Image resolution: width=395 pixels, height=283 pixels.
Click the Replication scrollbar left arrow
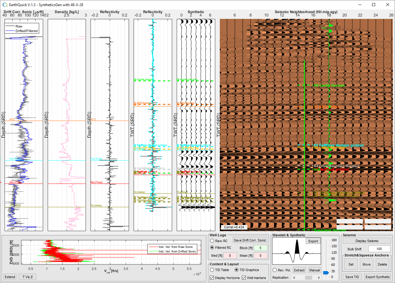click(x=294, y=278)
